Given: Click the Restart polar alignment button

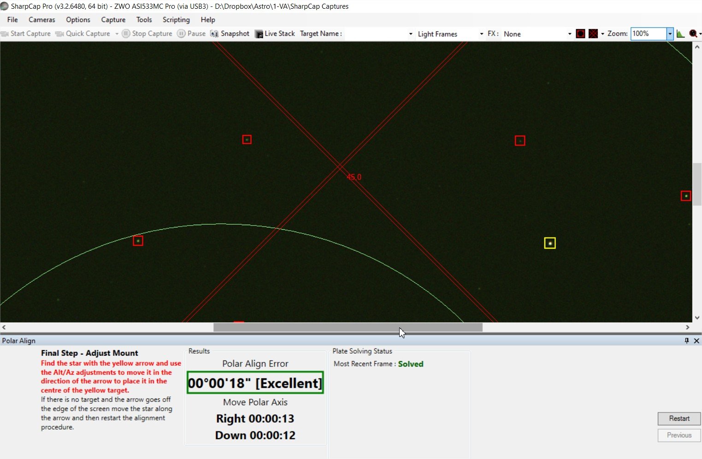Looking at the screenshot, I should pos(679,418).
